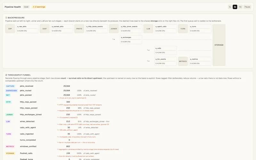Click the 68% ratio on http_resps_parsed

point(79,108)
